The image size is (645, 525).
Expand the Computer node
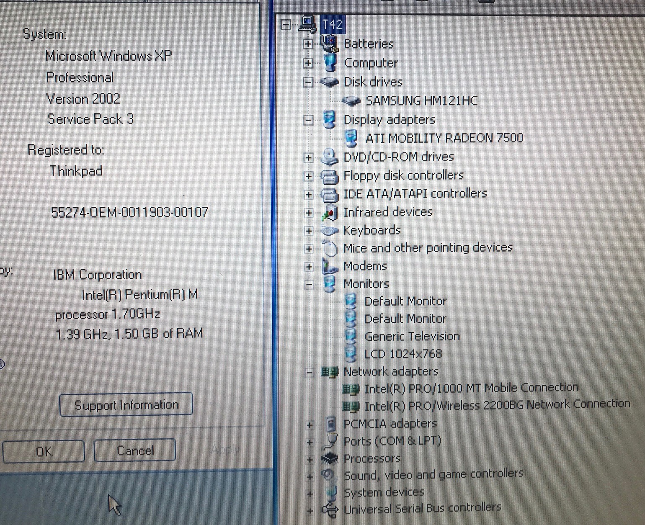point(308,63)
